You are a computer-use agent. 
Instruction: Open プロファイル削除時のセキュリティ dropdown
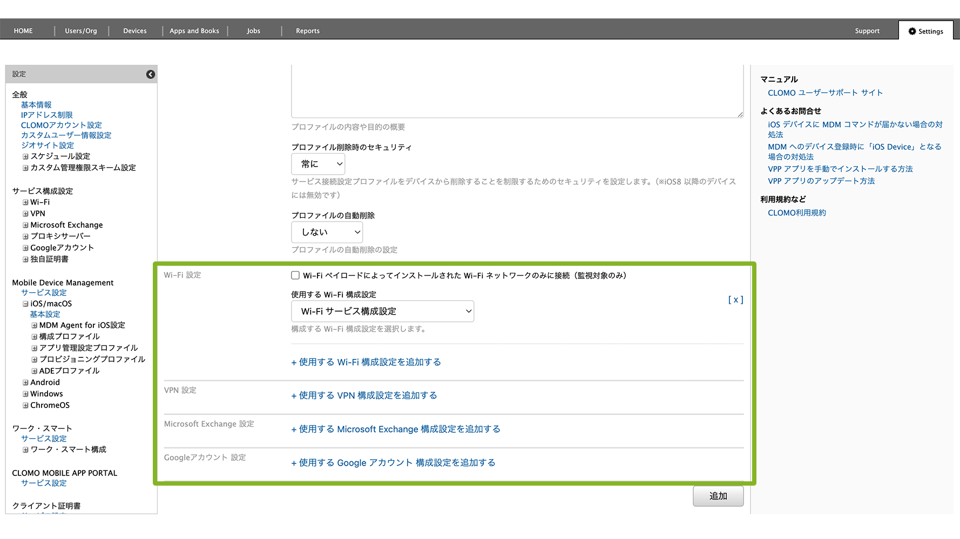318,164
